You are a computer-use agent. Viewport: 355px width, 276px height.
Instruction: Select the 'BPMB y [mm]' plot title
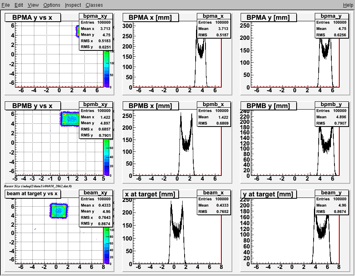(x=269, y=106)
